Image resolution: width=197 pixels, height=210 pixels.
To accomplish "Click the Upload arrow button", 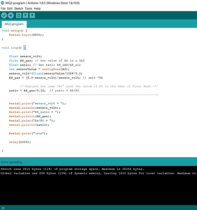I will tap(11, 15).
